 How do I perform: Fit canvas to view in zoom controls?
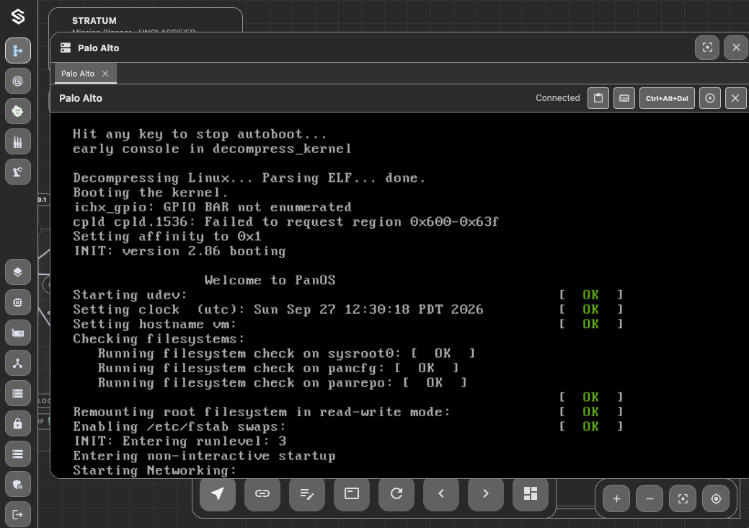pyautogui.click(x=683, y=499)
